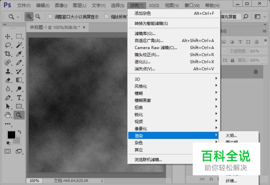Open the extra tools ellipsis menu
270x185 pixels.
pyautogui.click(x=7, y=124)
